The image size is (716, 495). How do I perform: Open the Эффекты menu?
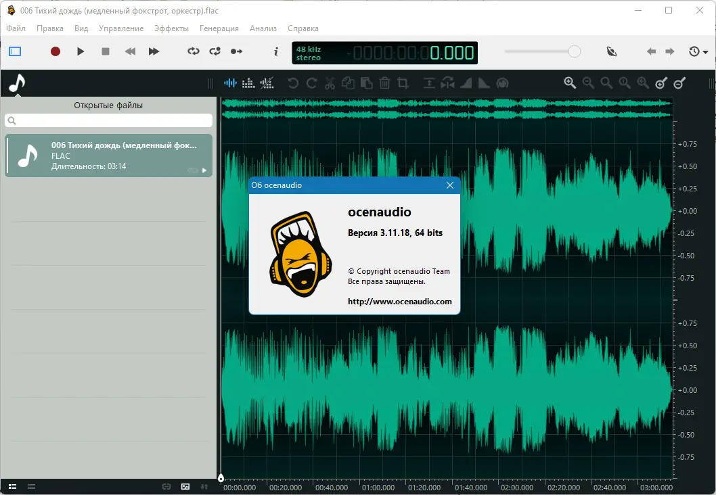[171, 28]
